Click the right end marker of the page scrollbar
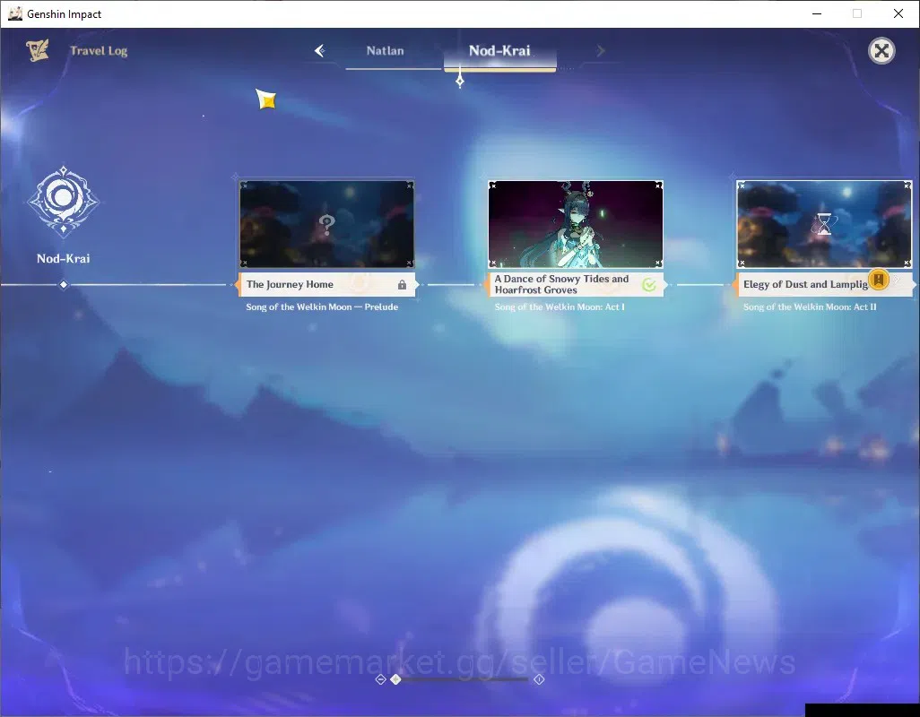This screenshot has height=717, width=920. pos(539,679)
